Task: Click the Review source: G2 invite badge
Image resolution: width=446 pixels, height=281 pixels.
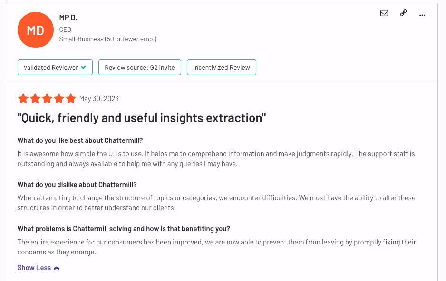Action: click(140, 67)
